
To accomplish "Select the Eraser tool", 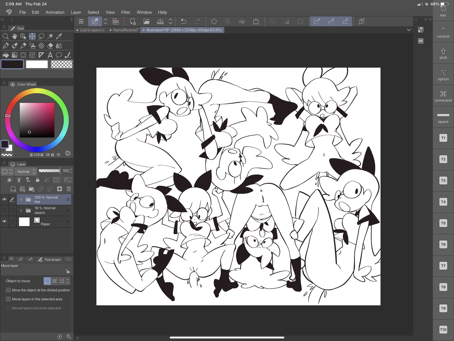I will click(x=50, y=46).
